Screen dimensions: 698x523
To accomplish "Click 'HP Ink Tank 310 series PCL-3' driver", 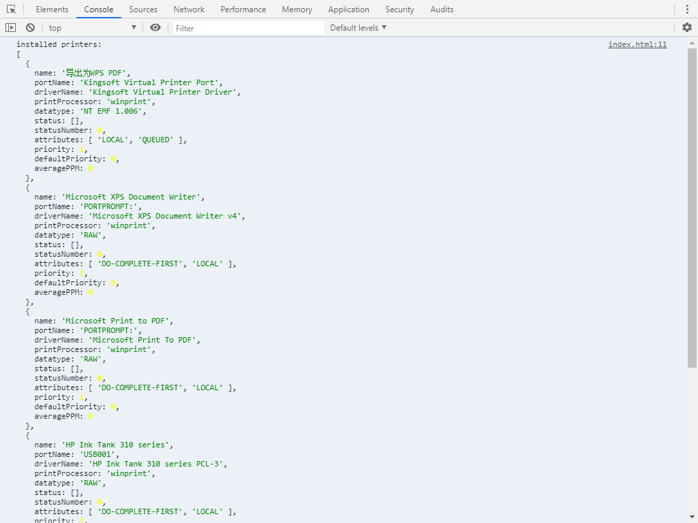I will tap(157, 464).
